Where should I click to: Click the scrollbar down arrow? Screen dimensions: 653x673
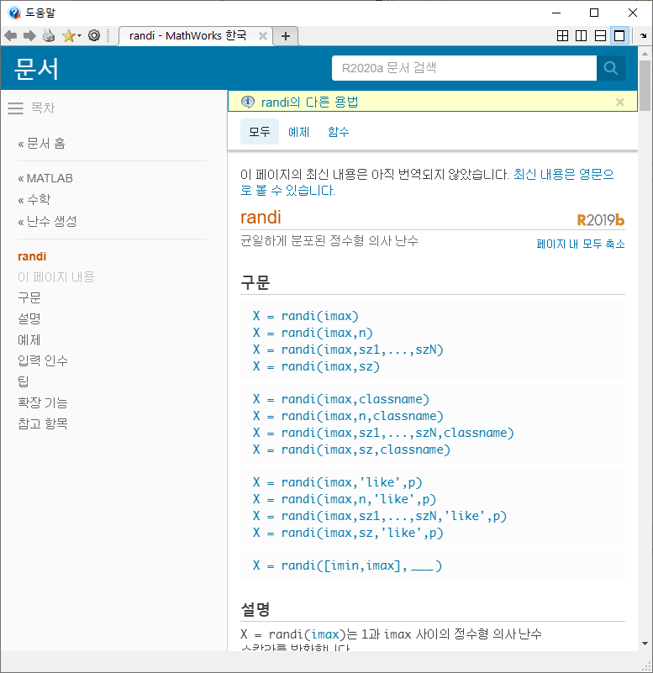pyautogui.click(x=645, y=644)
